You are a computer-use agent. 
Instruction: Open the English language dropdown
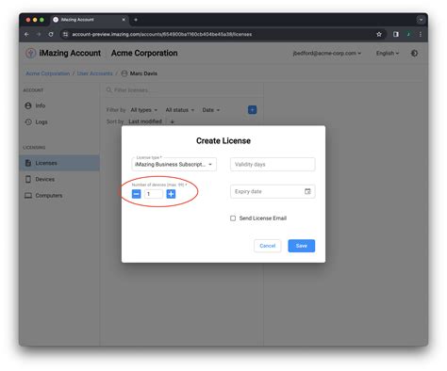pos(388,54)
